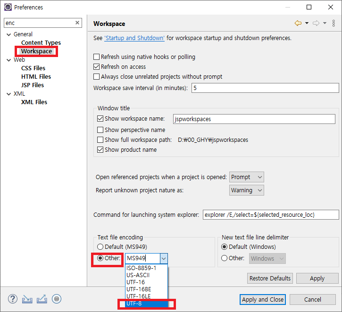
Task: Choose UTF-16 from encoding list
Action: pyautogui.click(x=146, y=282)
